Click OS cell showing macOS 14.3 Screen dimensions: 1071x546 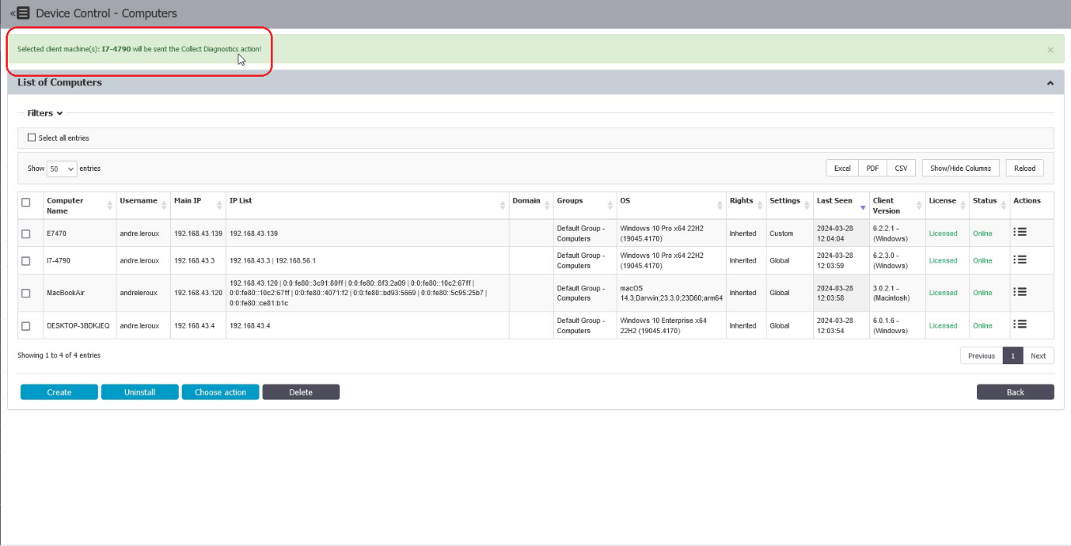tap(671, 293)
